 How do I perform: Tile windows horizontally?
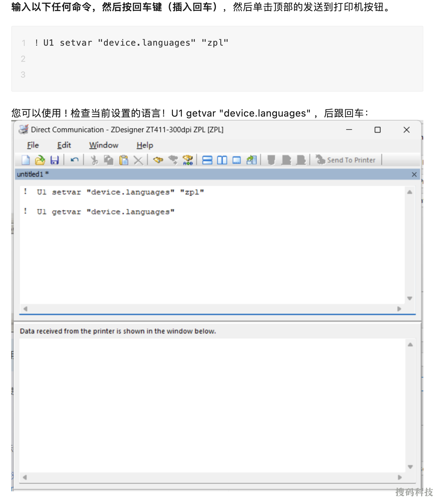[x=207, y=160]
